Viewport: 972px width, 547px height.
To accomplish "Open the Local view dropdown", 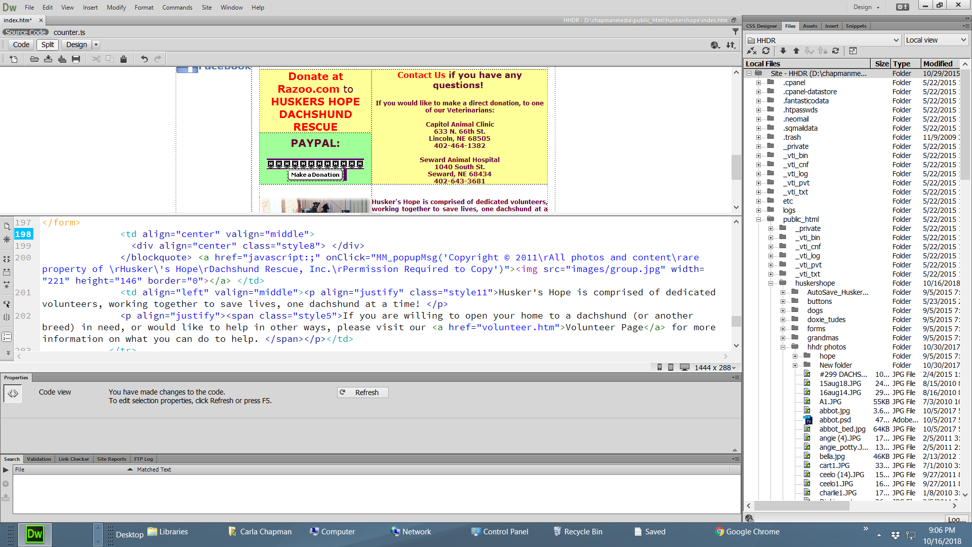I will pos(936,40).
